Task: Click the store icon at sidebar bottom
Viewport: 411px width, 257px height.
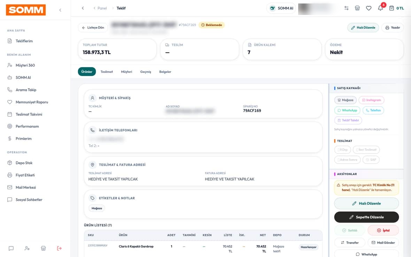Action: [x=43, y=248]
